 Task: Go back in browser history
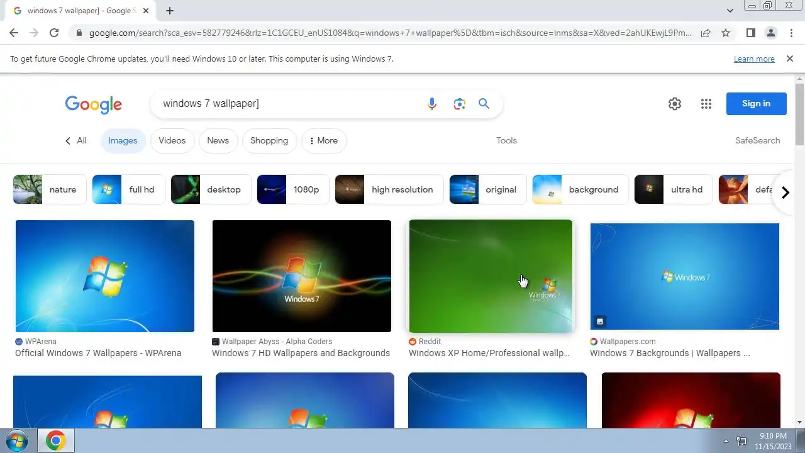click(x=14, y=33)
